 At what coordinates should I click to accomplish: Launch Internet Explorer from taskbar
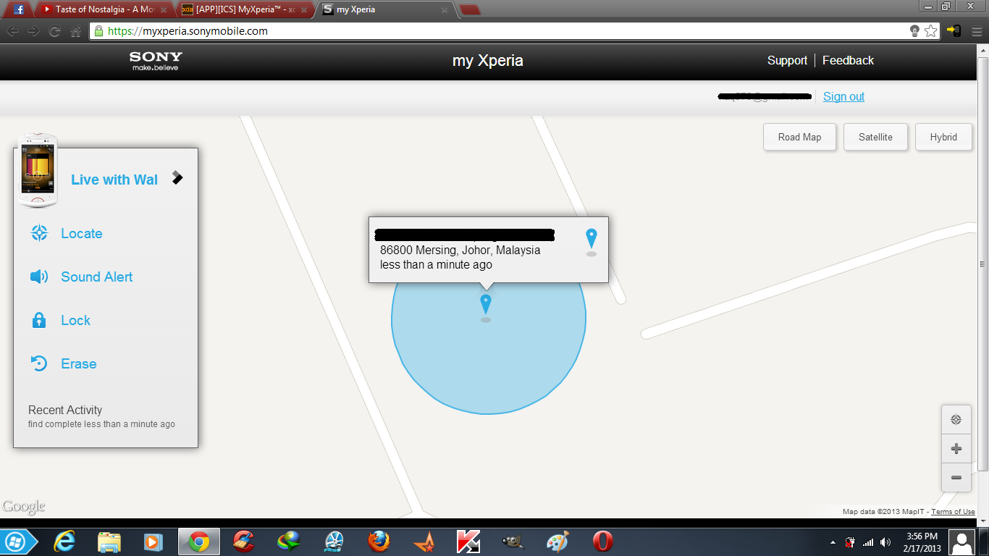pyautogui.click(x=65, y=542)
